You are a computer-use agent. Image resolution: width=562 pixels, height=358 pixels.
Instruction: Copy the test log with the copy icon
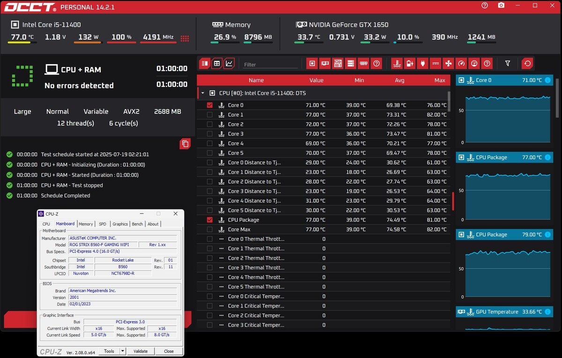(185, 144)
